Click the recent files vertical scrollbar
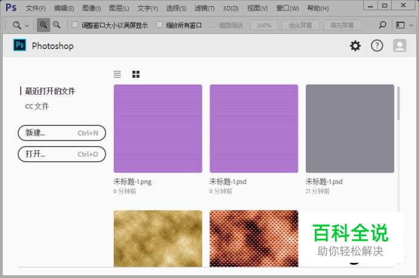419x278 pixels. click(398, 103)
